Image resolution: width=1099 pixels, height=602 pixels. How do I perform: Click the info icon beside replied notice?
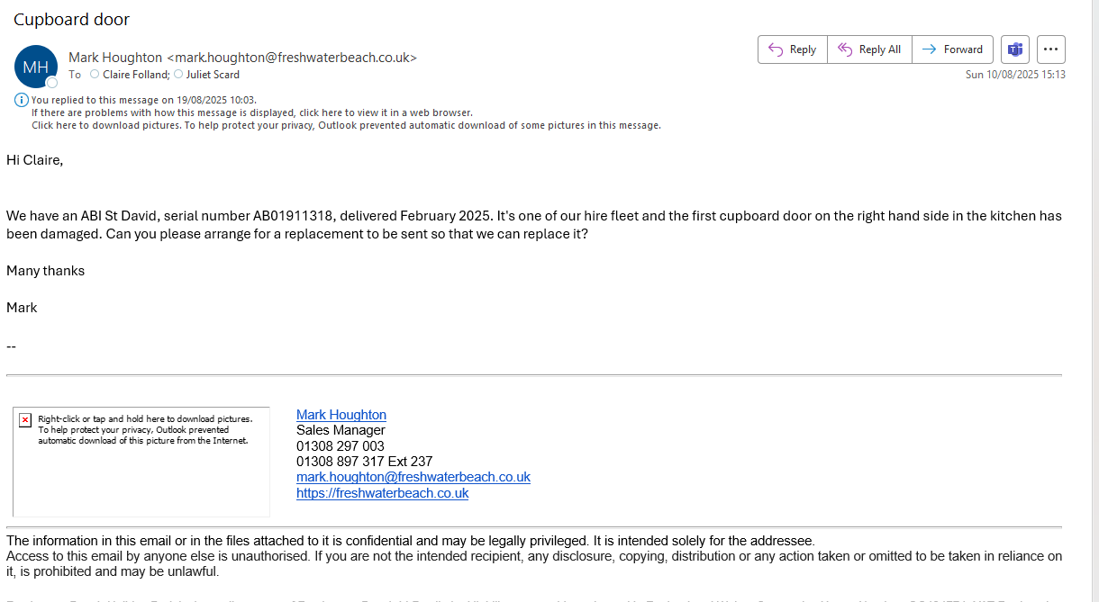click(22, 100)
